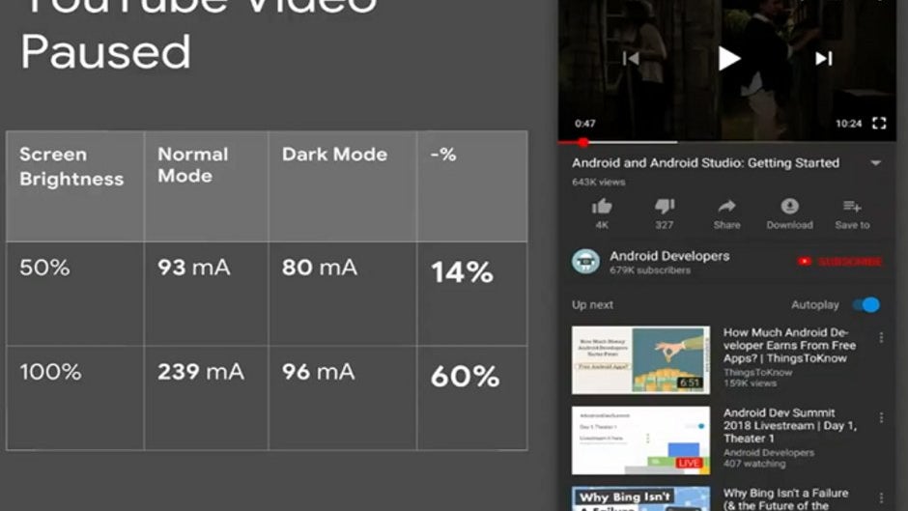Click the '679K subscribers' text
Image resolution: width=908 pixels, height=511 pixels.
tap(650, 270)
